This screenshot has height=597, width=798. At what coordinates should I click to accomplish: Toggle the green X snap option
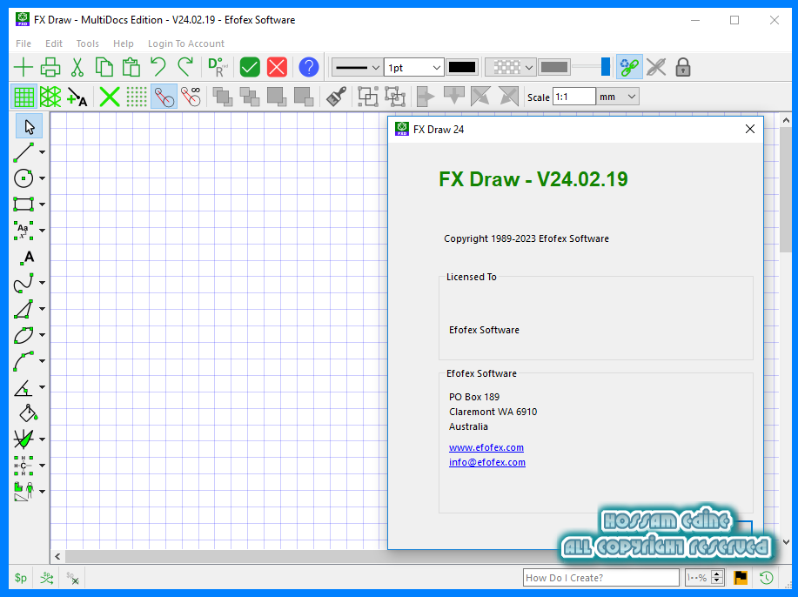click(x=110, y=97)
